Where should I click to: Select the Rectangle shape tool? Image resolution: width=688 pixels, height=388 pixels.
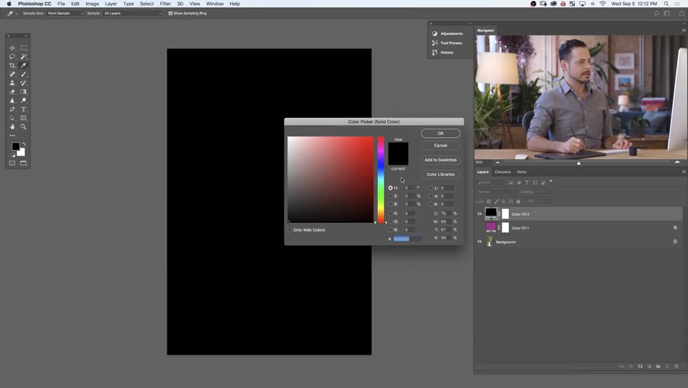24,118
